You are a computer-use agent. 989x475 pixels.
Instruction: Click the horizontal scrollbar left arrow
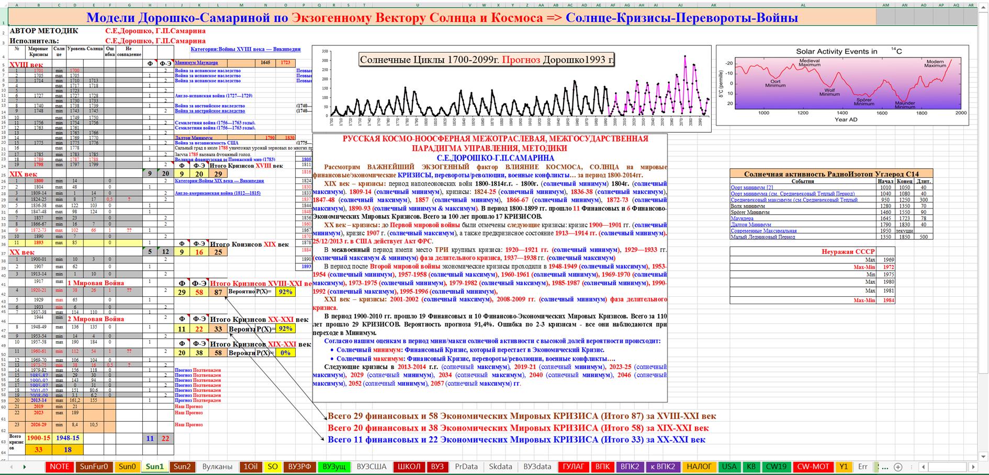tap(923, 467)
